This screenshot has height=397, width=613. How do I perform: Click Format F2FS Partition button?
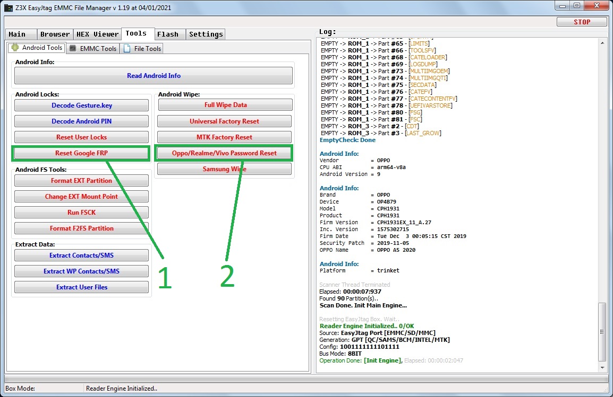click(x=81, y=228)
